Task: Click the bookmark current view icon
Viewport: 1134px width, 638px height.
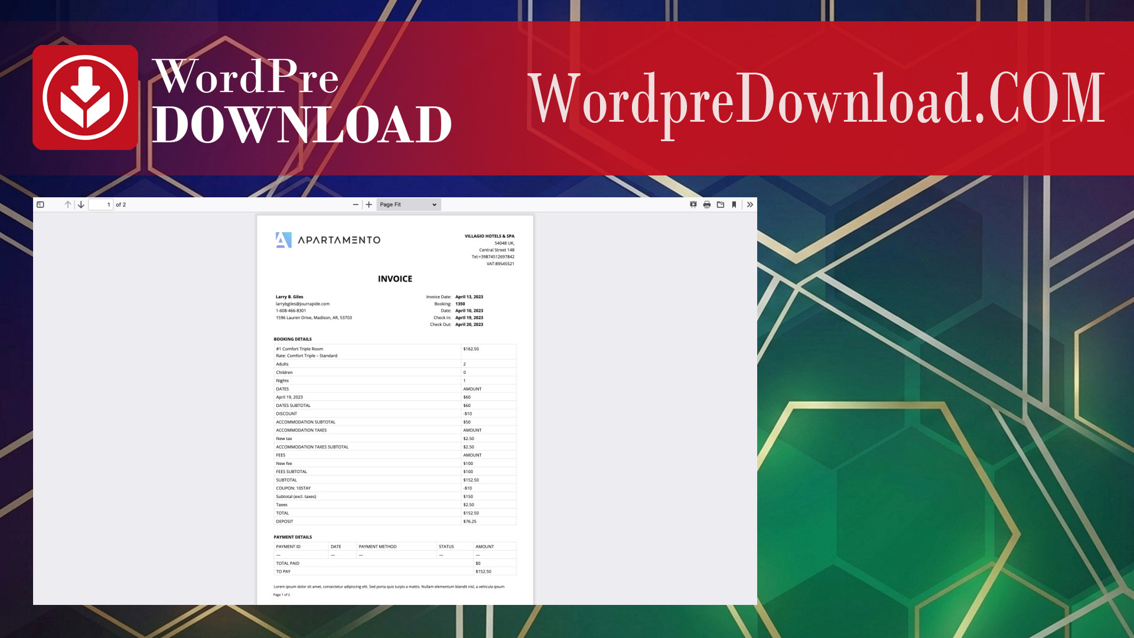Action: tap(734, 204)
